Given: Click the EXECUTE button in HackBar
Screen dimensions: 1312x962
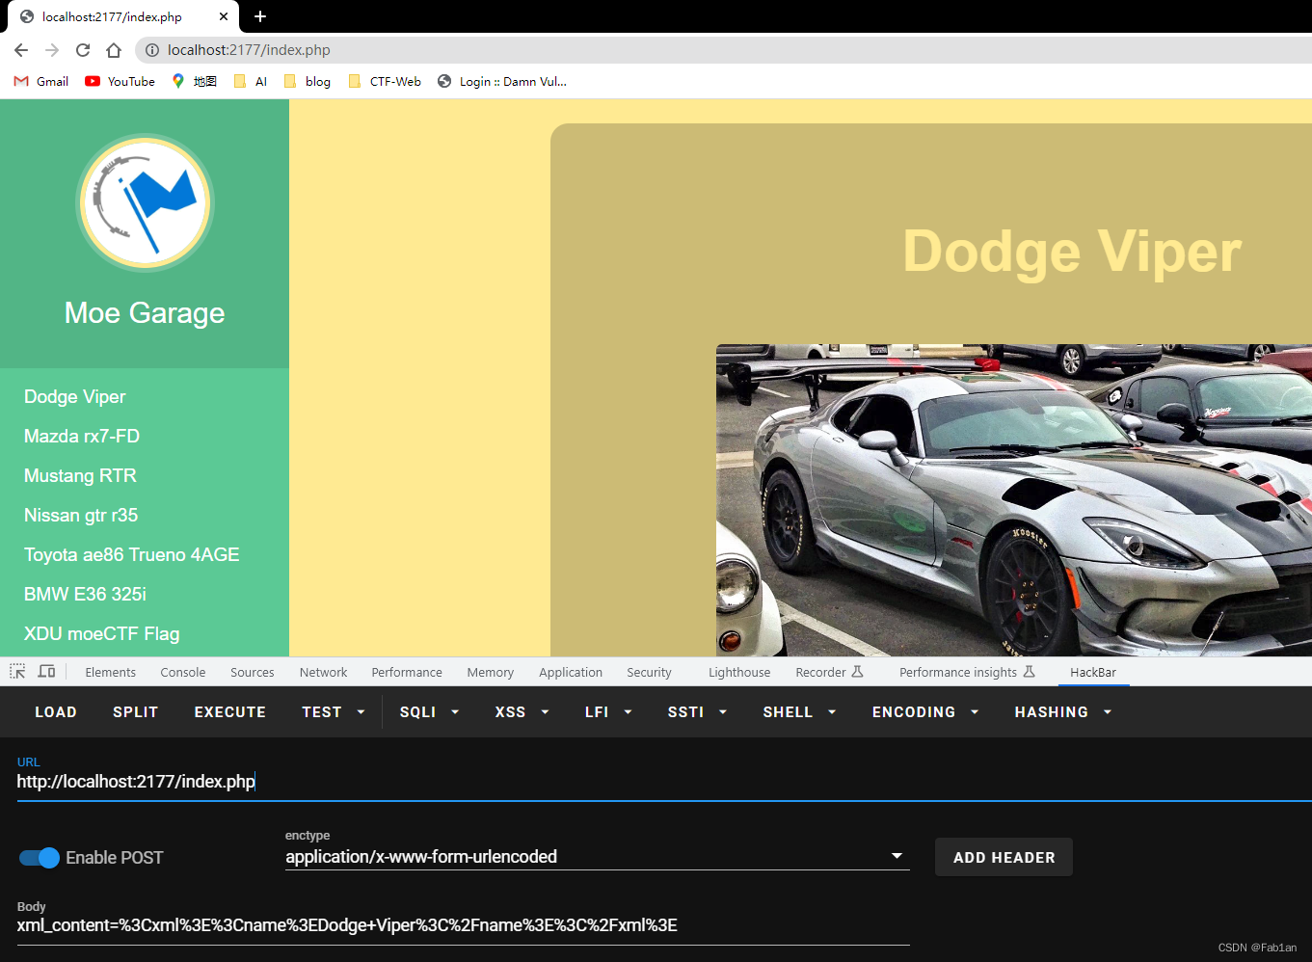Looking at the screenshot, I should pyautogui.click(x=230, y=712).
